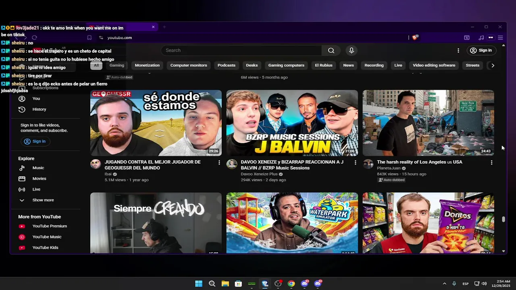Open the browser hamburger main menu
This screenshot has height=290, width=516.
click(500, 37)
